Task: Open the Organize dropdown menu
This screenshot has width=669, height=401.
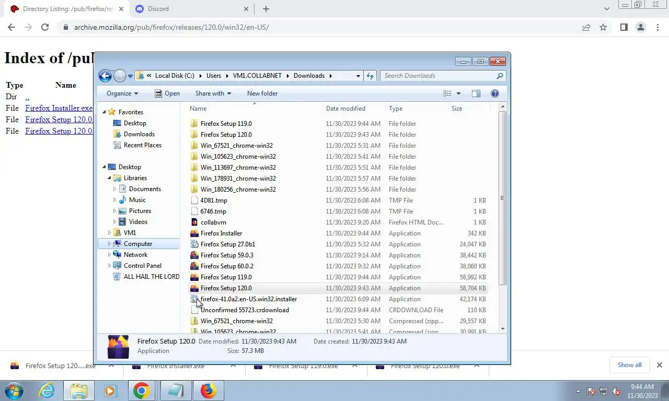Action: pyautogui.click(x=122, y=93)
